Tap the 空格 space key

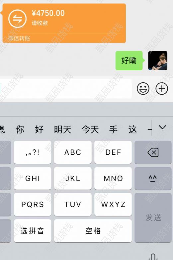click(x=93, y=231)
